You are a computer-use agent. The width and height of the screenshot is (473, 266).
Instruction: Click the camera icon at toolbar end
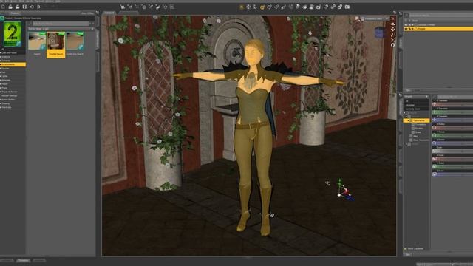pos(347,7)
